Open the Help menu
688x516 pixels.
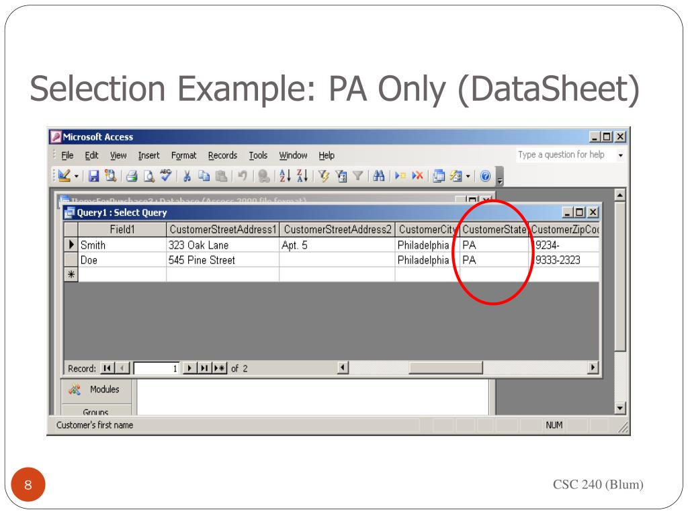pyautogui.click(x=327, y=155)
